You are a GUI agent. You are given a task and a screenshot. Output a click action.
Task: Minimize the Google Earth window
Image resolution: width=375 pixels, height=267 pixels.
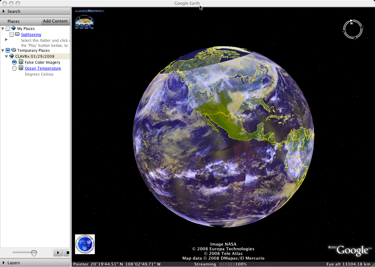pyautogui.click(x=11, y=3)
